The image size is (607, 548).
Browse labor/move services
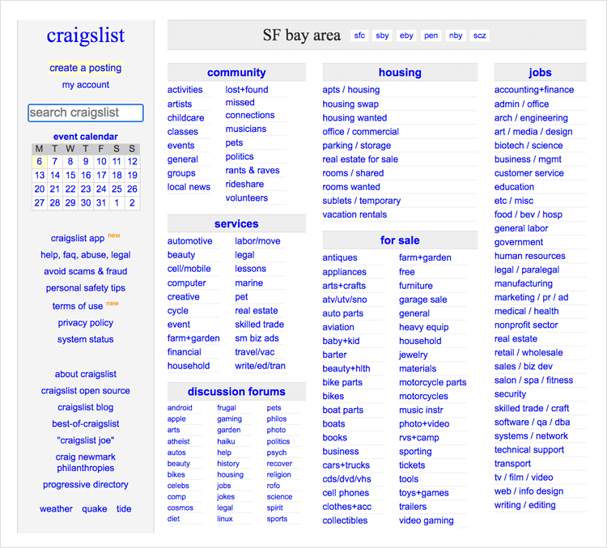pos(257,241)
